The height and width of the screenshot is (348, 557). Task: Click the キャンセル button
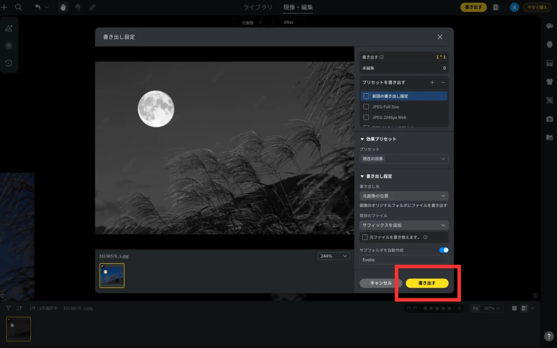[x=381, y=283]
